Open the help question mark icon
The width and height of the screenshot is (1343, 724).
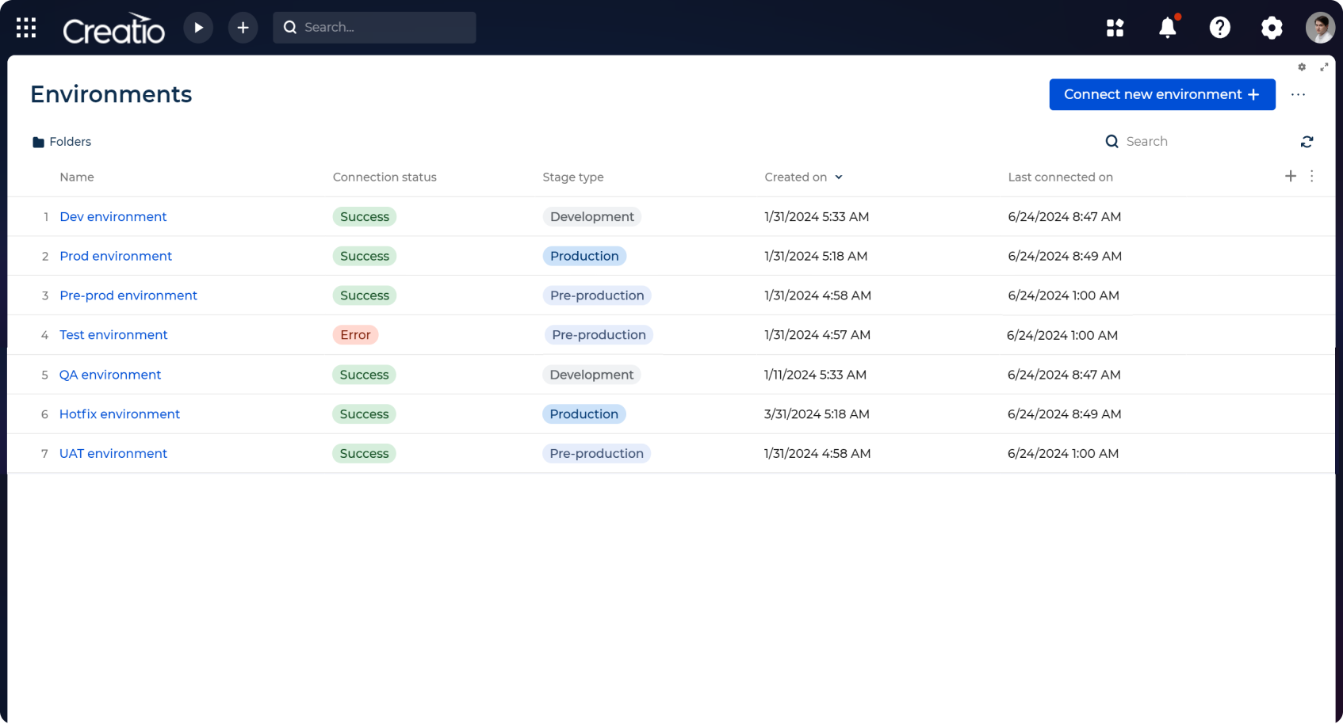[1219, 28]
